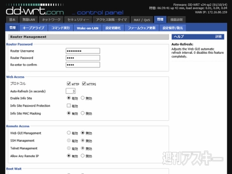Click the ヘルプ panel title

179,37
